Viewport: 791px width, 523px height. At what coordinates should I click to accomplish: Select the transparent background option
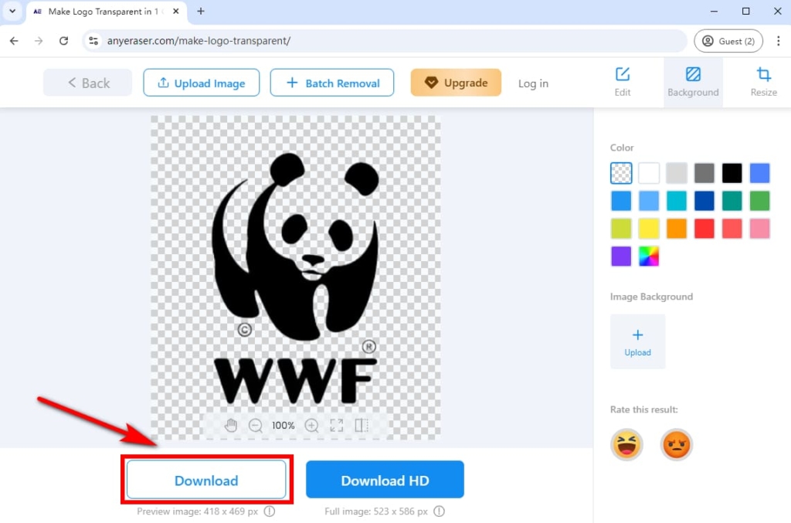click(621, 173)
